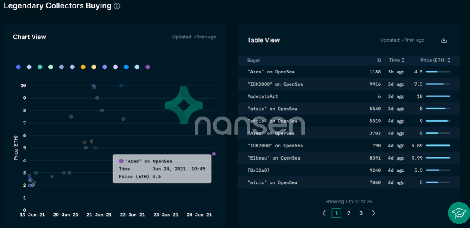The image size is (470, 228).
Task: Click the 24-Jun-21 axis label
Action: (199, 215)
